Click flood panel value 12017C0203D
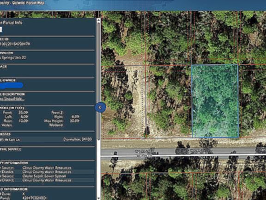The image size is (266, 200). coord(34,198)
